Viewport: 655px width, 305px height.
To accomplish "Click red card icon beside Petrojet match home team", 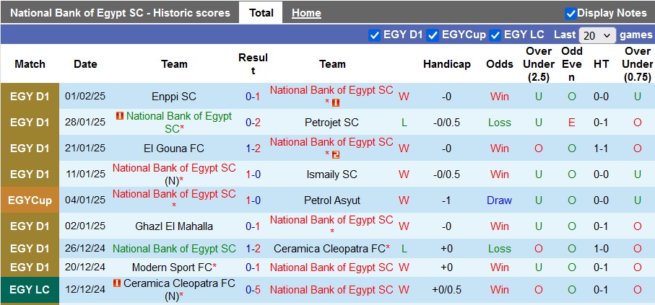I will (120, 116).
